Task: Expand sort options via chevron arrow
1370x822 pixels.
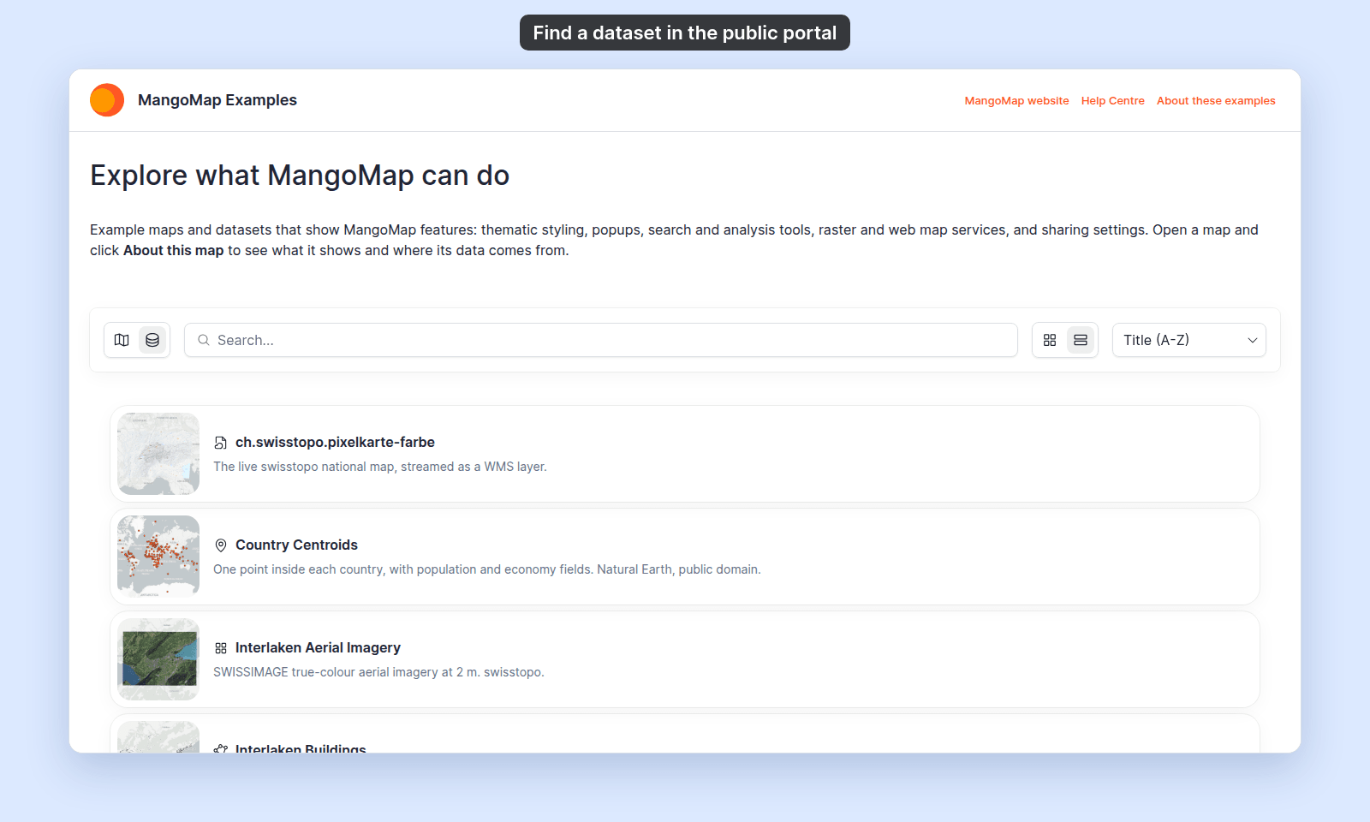Action: (1253, 340)
